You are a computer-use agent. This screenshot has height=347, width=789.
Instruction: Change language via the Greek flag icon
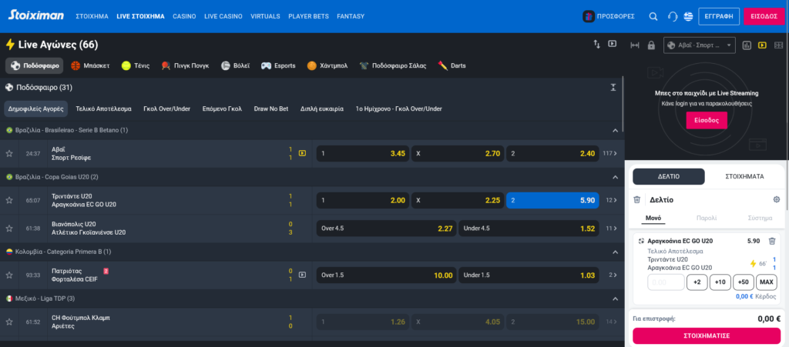tap(688, 17)
